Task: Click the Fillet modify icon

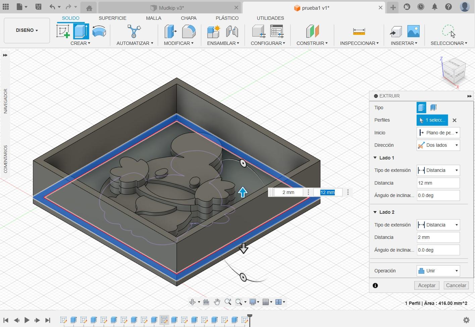Action: pos(189,31)
